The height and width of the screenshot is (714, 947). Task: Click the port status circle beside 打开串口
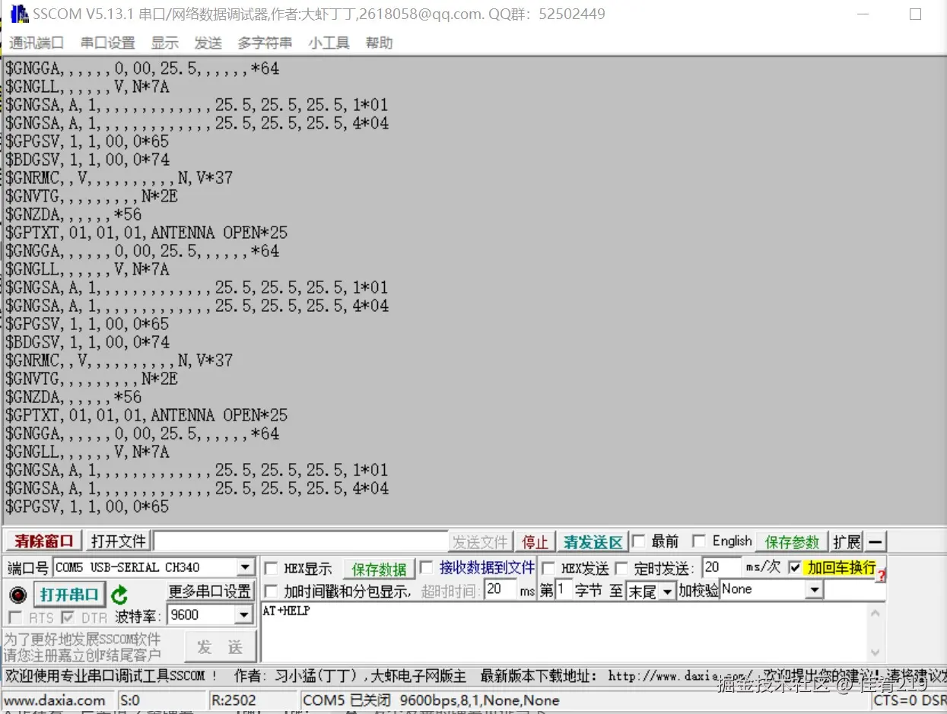click(17, 595)
